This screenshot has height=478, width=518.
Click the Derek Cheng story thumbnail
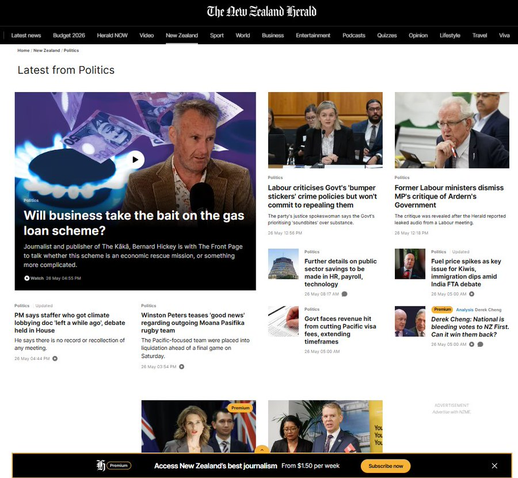pyautogui.click(x=410, y=321)
